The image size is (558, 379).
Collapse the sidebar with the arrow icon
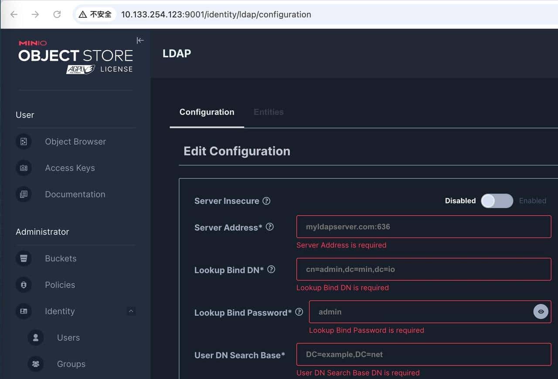(x=140, y=41)
